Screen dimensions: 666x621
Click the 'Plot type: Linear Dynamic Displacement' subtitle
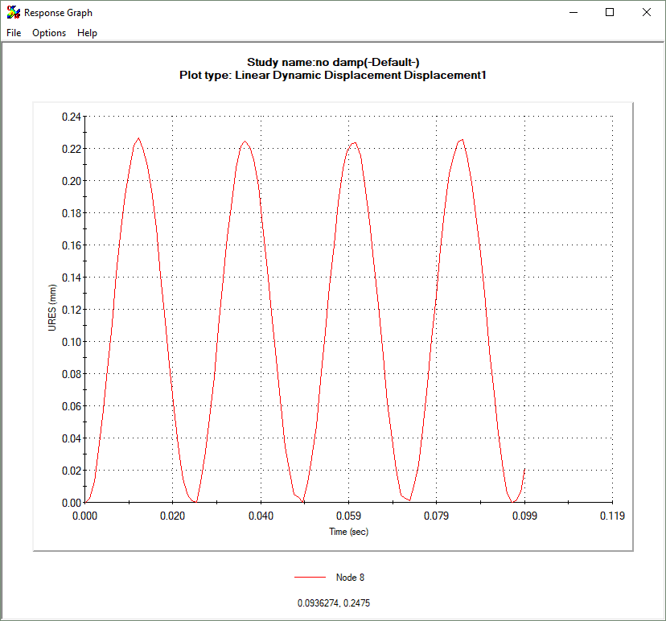point(332,75)
